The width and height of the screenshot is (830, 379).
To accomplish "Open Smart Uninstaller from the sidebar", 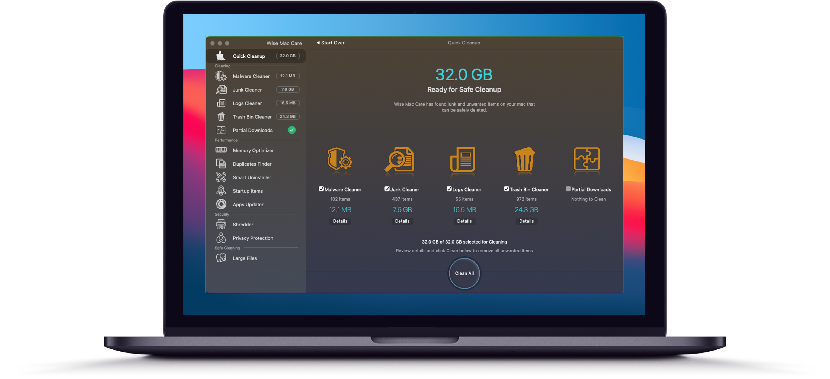I will (255, 177).
